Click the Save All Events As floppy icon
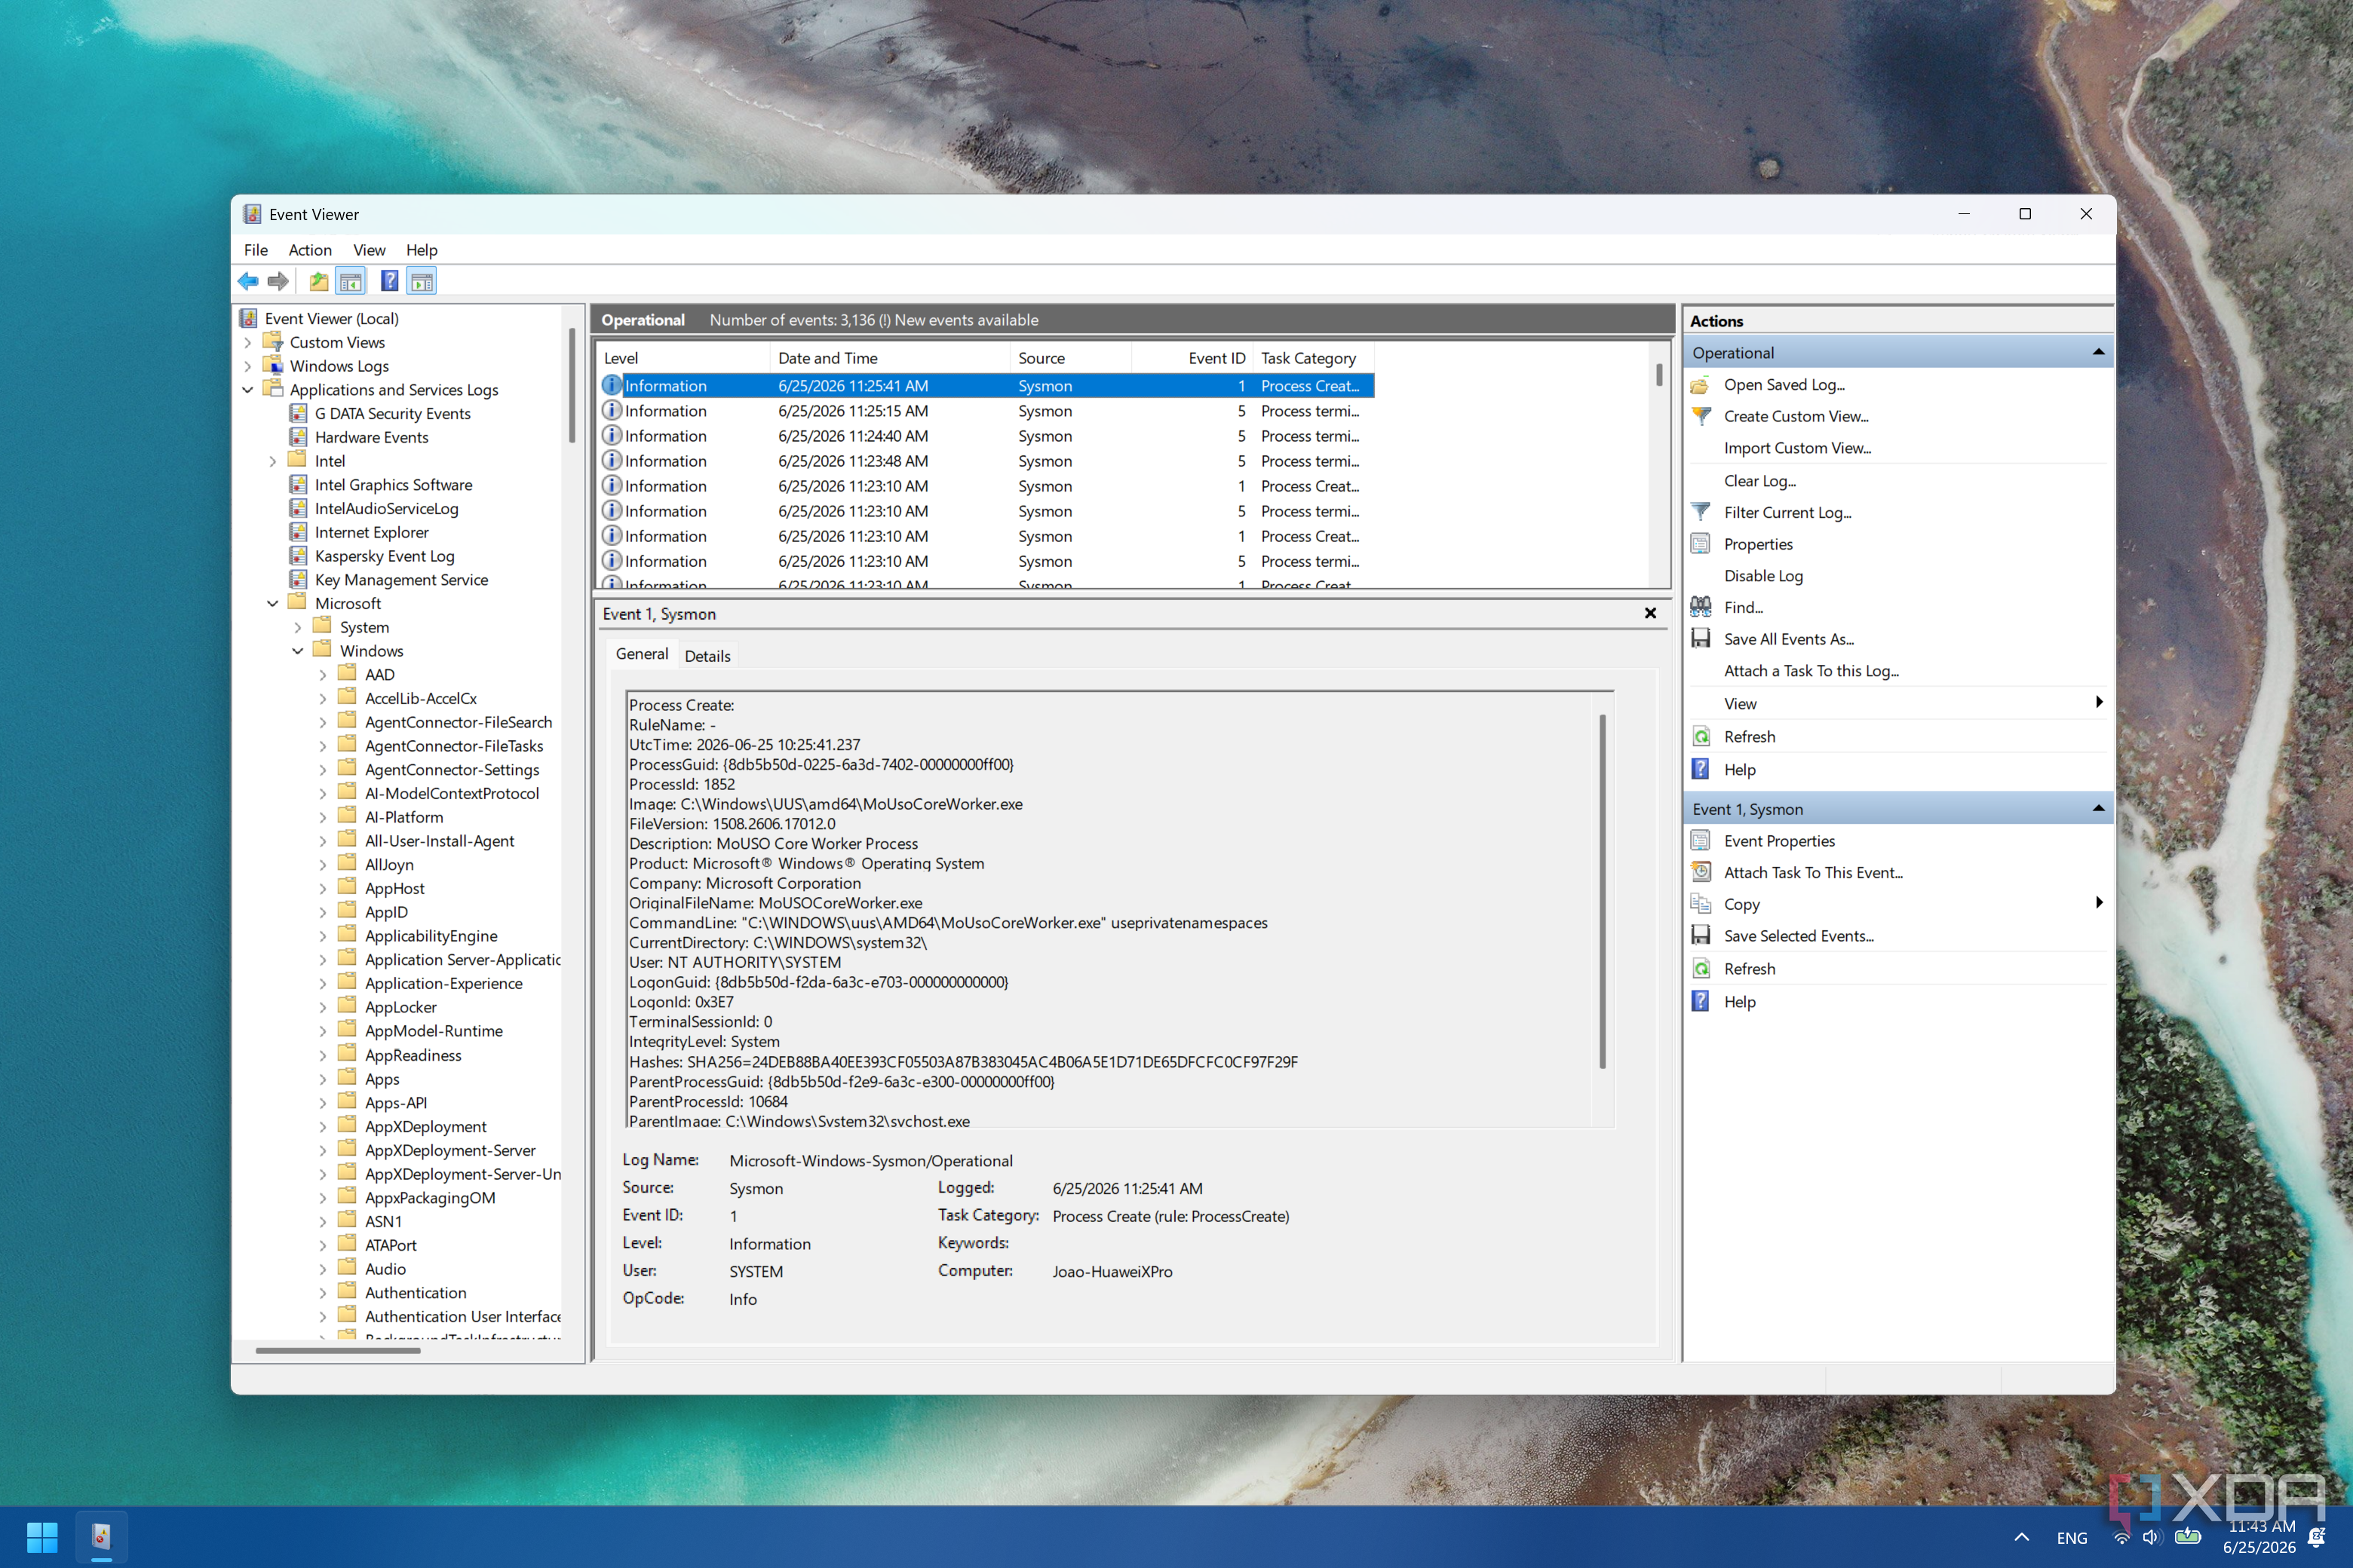This screenshot has height=1568, width=2353. tap(1700, 639)
